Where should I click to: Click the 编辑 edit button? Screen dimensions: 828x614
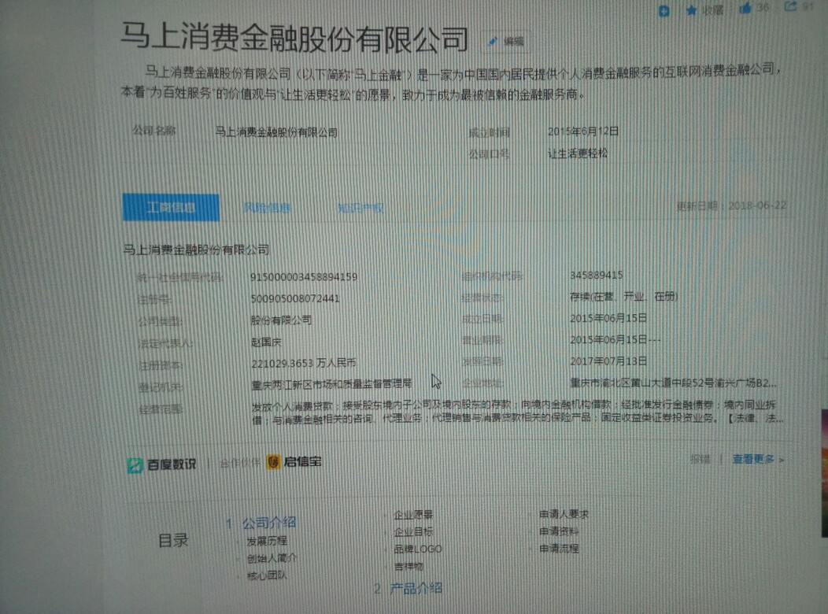click(506, 41)
